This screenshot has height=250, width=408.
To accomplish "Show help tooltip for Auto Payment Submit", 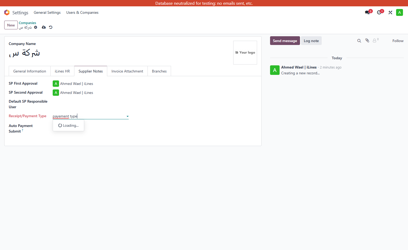I will [x=23, y=130].
